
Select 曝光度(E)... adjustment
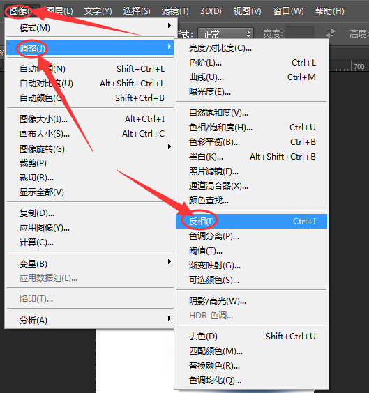coord(252,92)
